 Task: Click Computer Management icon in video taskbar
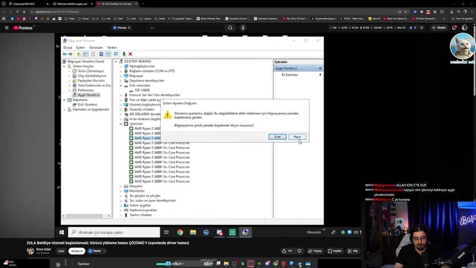(x=245, y=232)
